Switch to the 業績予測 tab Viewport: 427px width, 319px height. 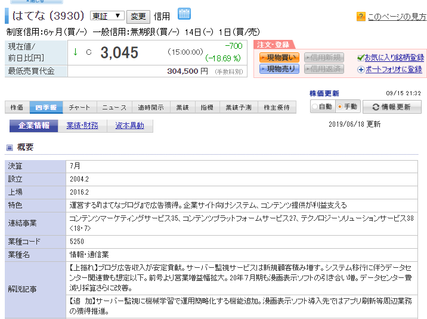[239, 107]
